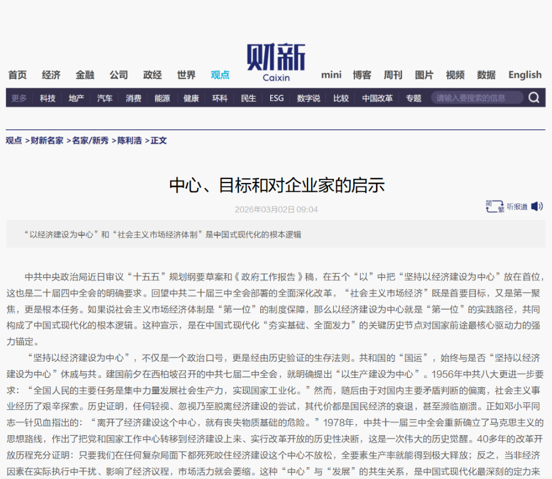The height and width of the screenshot is (479, 552).
Task: Click the search magnifier icon
Action: [x=533, y=98]
